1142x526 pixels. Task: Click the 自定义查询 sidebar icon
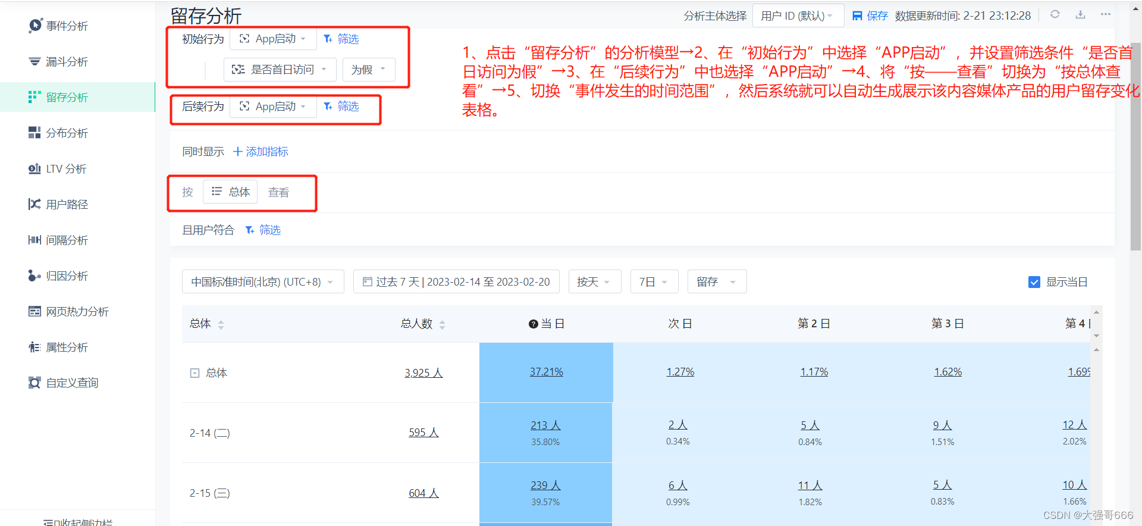34,383
